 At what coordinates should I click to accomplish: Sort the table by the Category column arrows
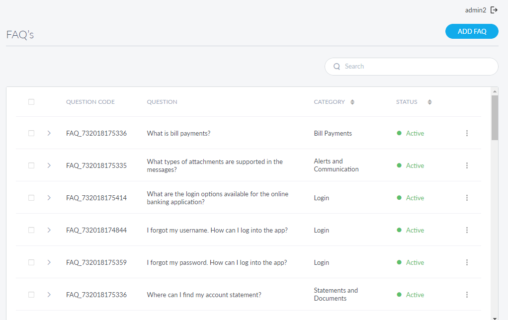click(352, 102)
